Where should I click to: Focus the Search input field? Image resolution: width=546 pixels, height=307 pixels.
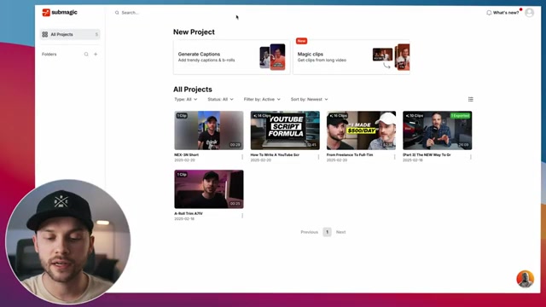coord(131,13)
